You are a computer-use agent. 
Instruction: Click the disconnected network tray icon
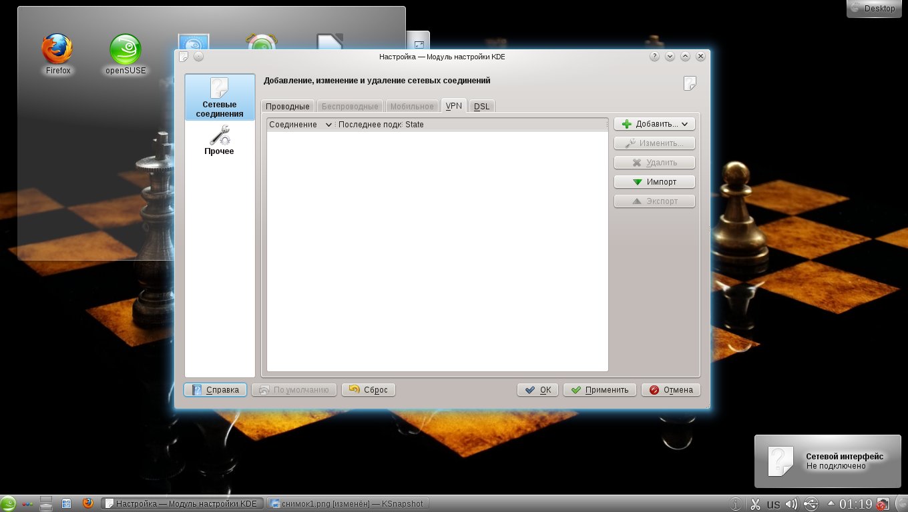click(x=883, y=504)
